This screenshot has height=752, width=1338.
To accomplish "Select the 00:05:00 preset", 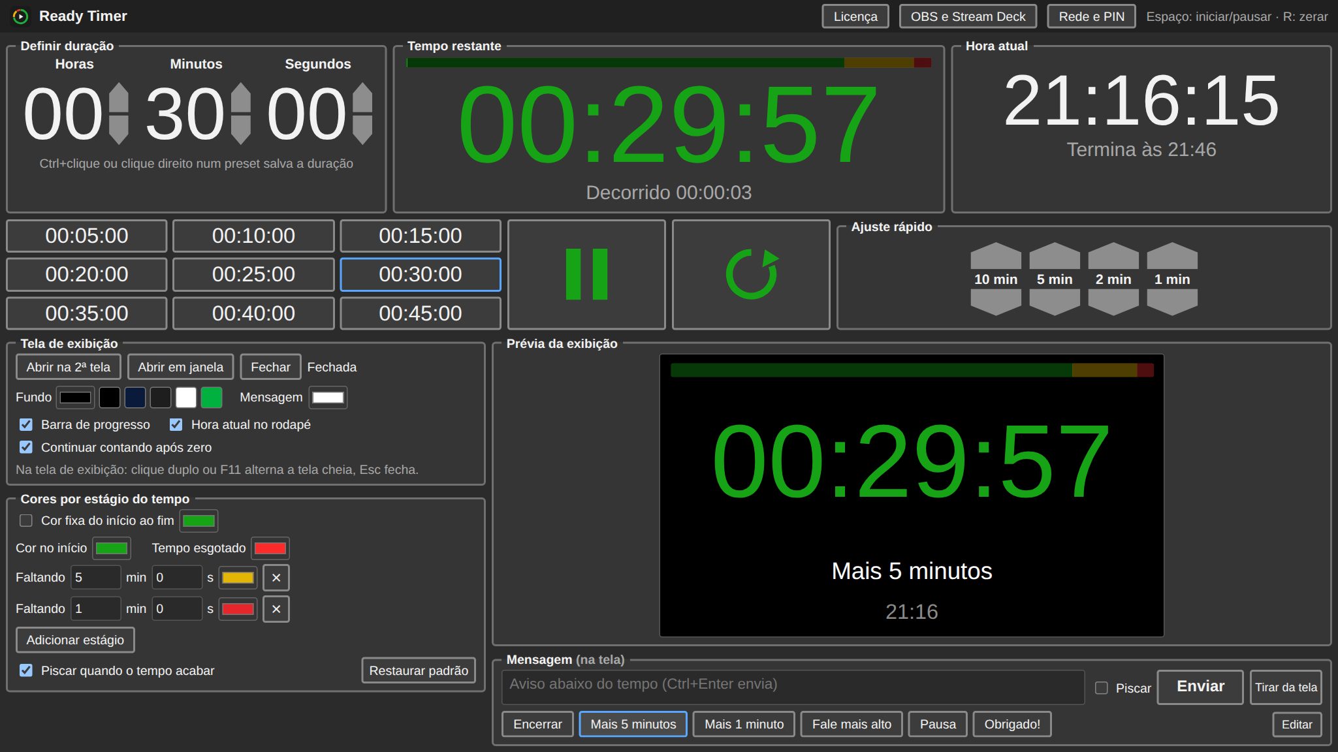I will point(87,236).
